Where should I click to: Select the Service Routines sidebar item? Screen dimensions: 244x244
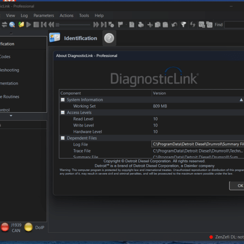(x=23, y=97)
